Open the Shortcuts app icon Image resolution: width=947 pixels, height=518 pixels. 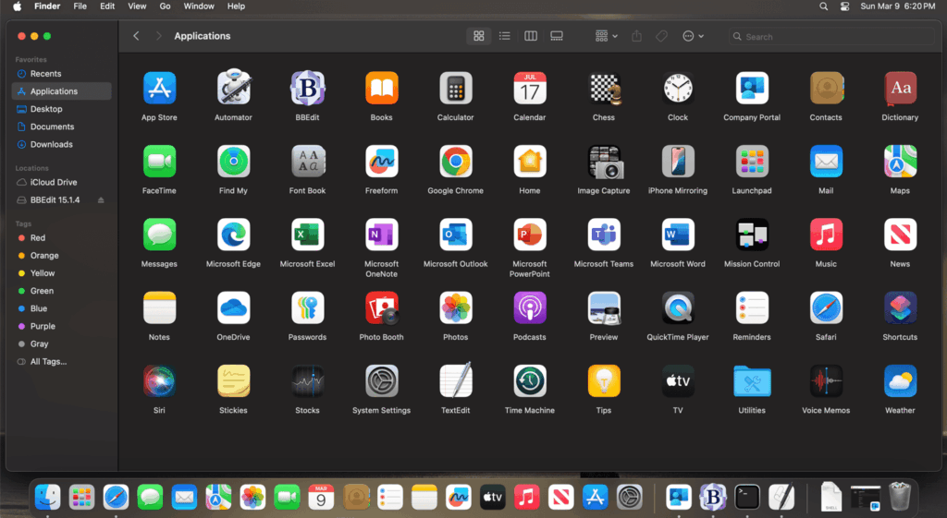coord(899,307)
